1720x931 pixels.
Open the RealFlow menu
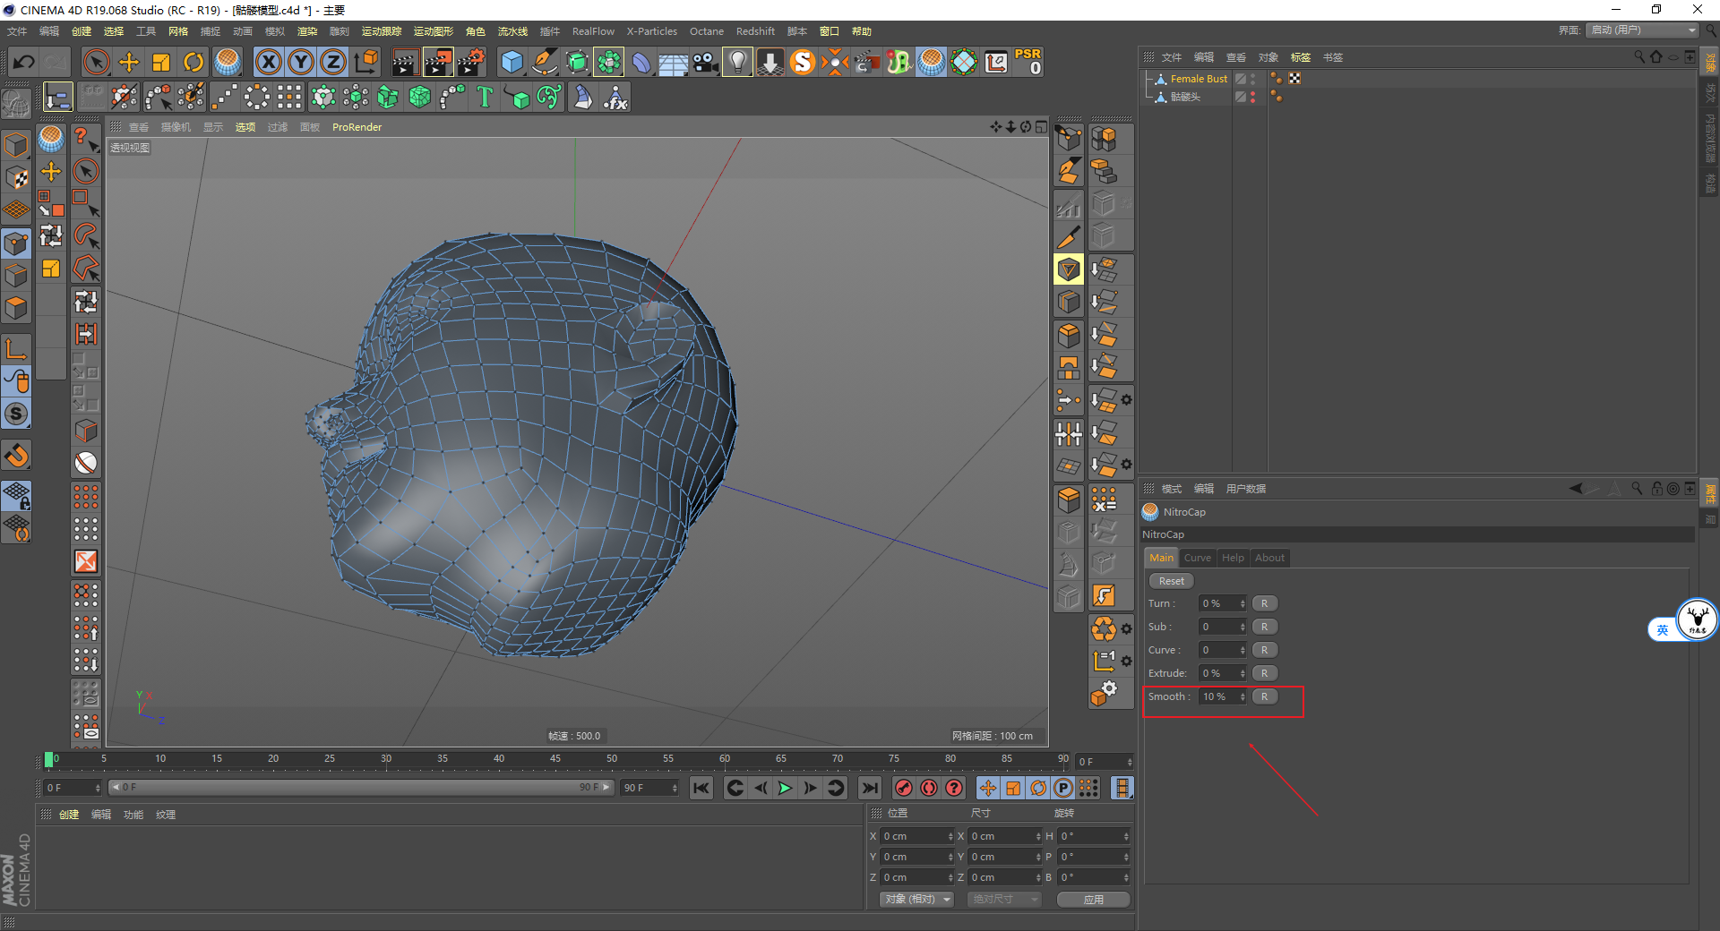[593, 31]
